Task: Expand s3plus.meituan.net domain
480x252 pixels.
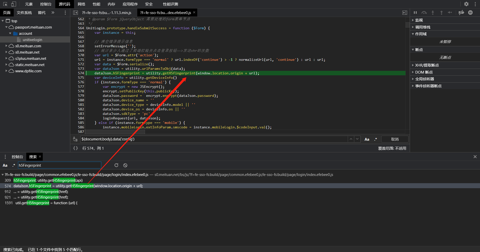Action: (x=6, y=59)
